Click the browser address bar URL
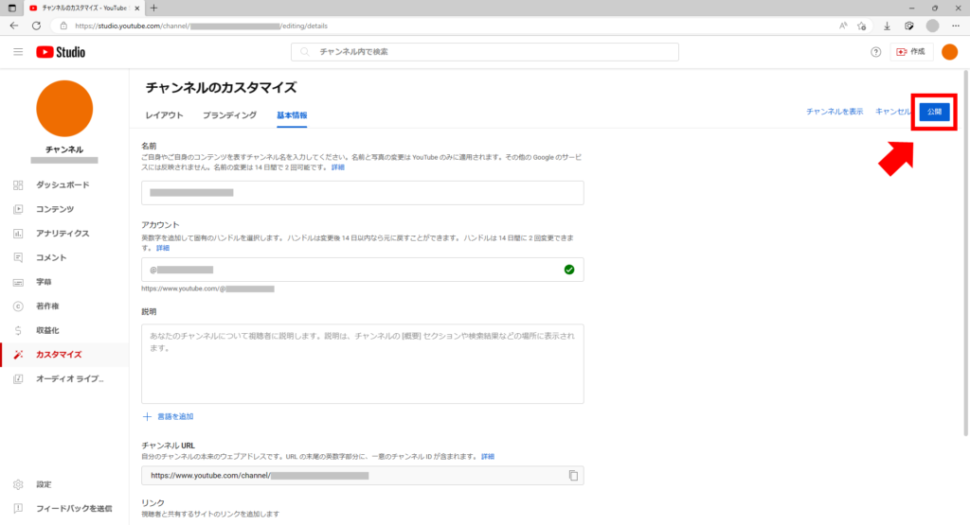The height and width of the screenshot is (525, 970). [201, 26]
